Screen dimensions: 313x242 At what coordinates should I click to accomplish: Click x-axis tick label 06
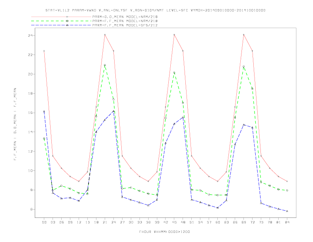click(62, 222)
